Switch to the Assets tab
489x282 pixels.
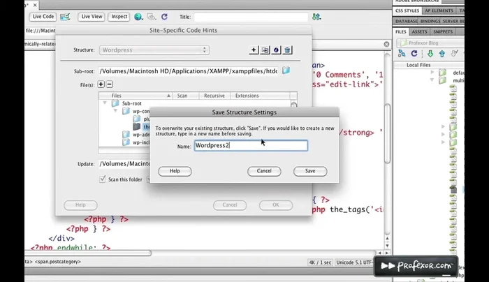[420, 31]
